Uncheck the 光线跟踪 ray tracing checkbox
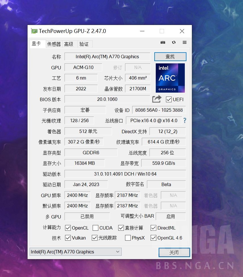 coord(94,238)
